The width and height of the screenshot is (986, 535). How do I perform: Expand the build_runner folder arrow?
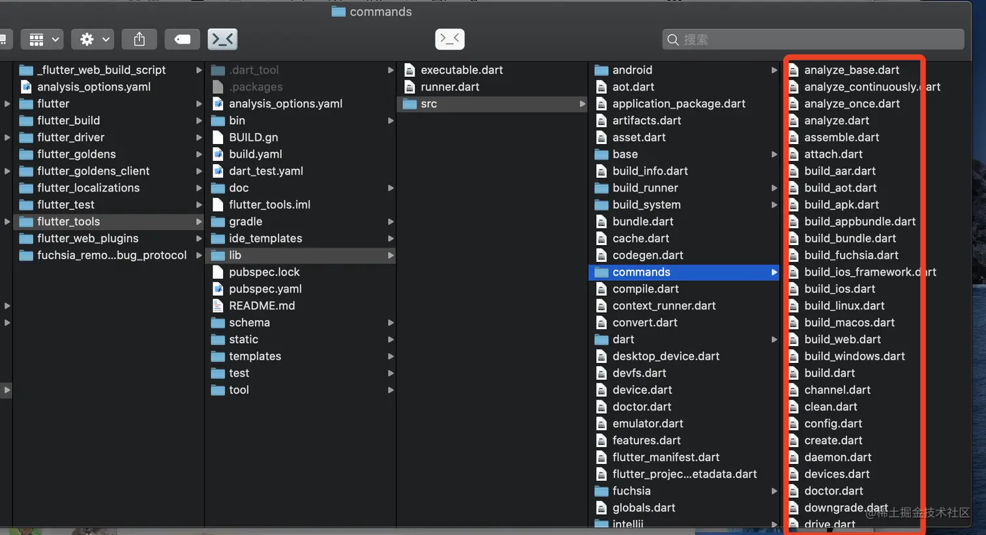point(774,188)
